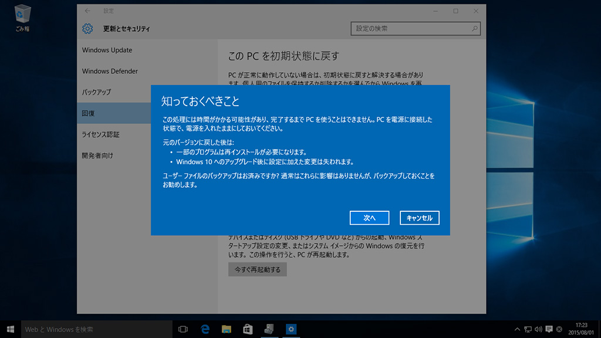Open network status tray icon
The height and width of the screenshot is (338, 601).
[x=528, y=329]
